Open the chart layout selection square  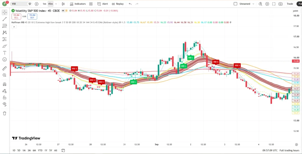pos(235,4)
